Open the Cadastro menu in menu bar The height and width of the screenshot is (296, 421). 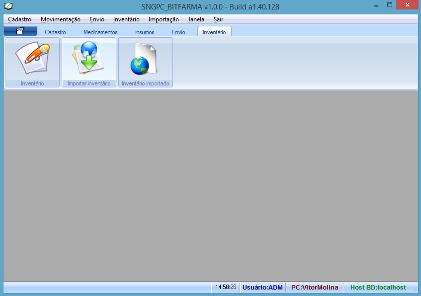pyautogui.click(x=19, y=19)
